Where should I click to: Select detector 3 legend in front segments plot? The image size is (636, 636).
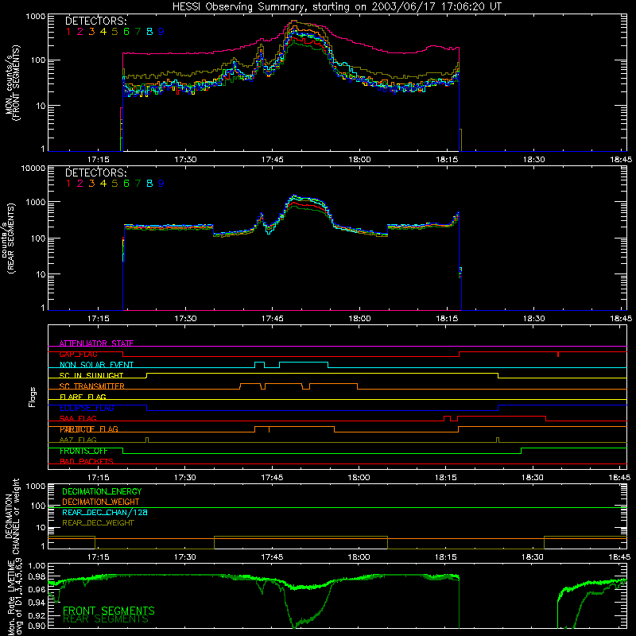[x=91, y=32]
